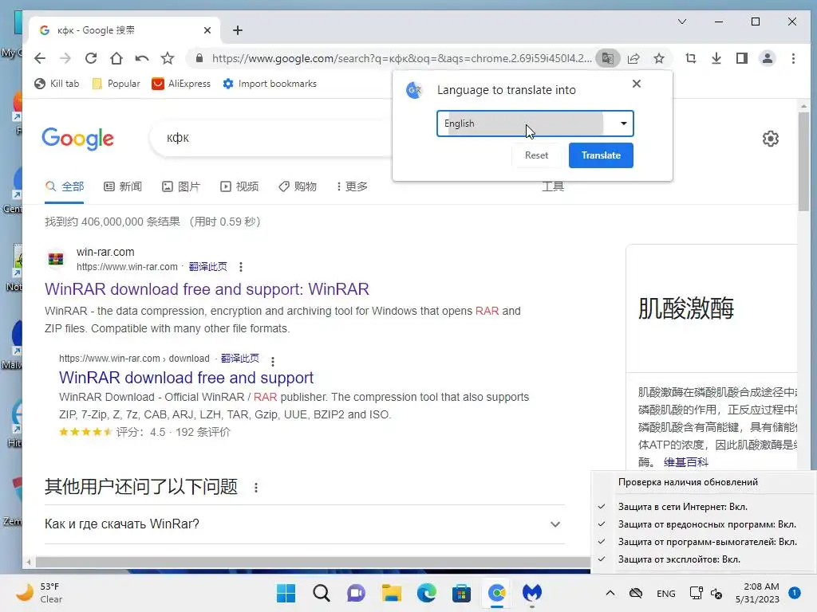Click the browser forward arrow
817x612 pixels.
pos(65,58)
